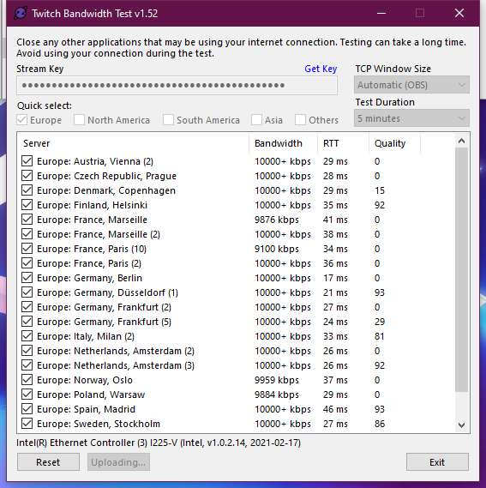The width and height of the screenshot is (486, 488).
Task: Close the Twitch Bandwidth Test window
Action: [459, 14]
